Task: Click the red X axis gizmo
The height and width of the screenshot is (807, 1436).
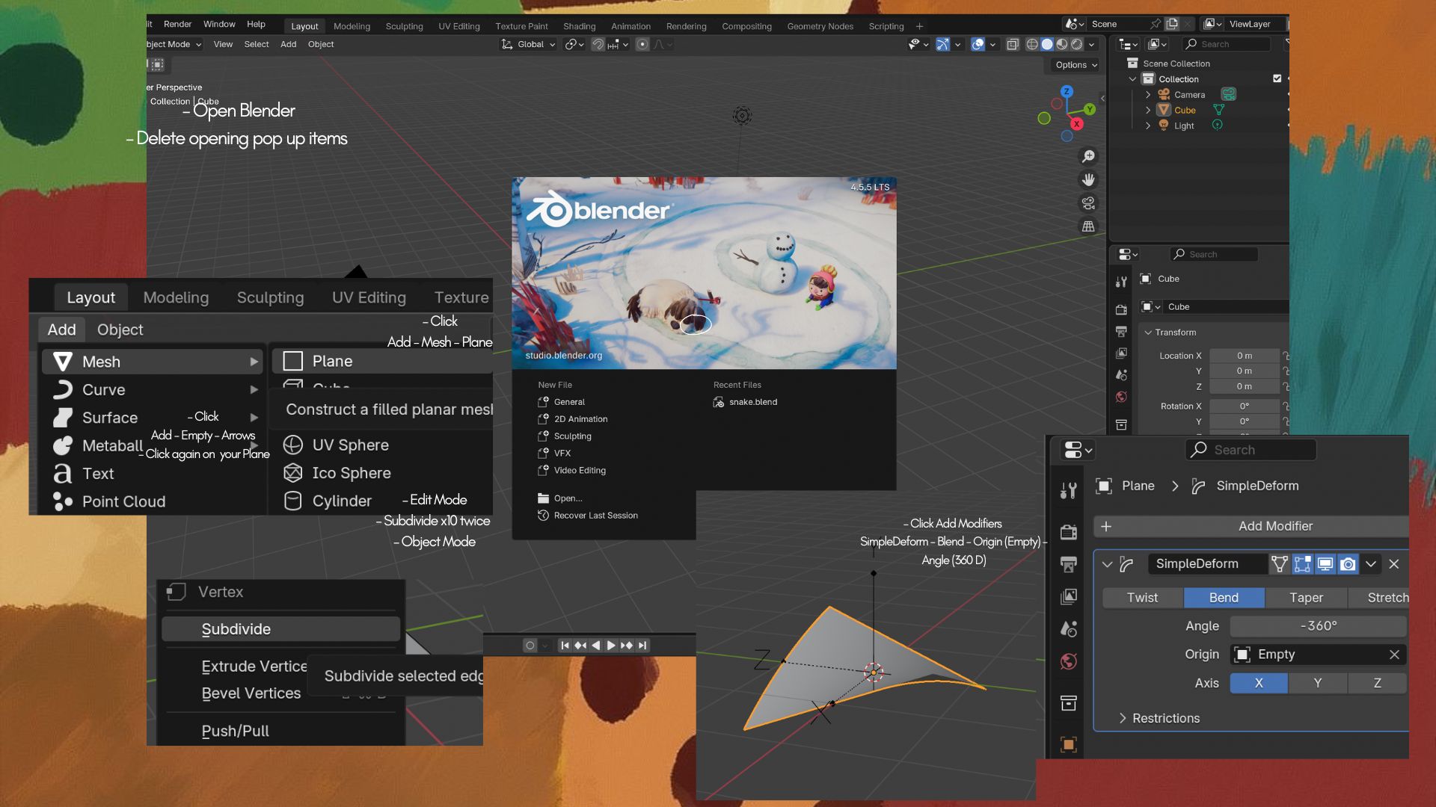Action: pos(1076,124)
